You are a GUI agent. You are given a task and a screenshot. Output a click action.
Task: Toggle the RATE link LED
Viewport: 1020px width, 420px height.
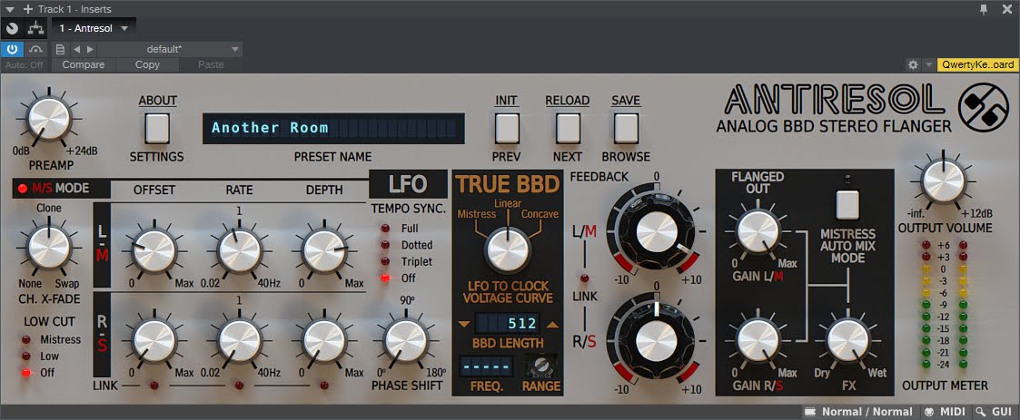coord(240,386)
